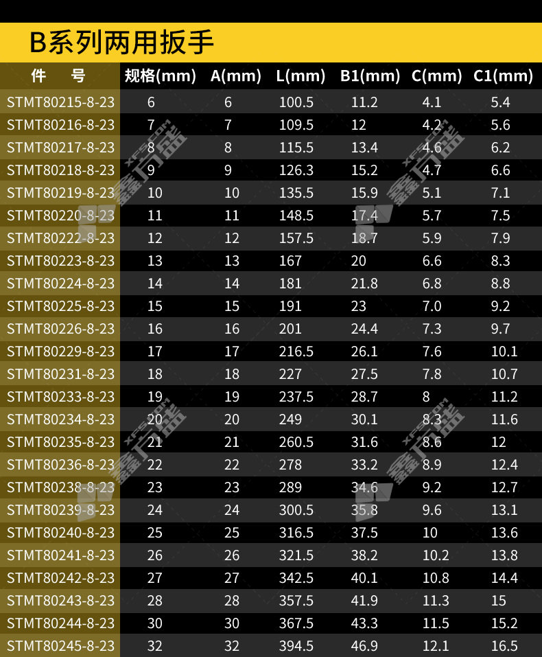Viewport: 542px width, 657px height.
Task: Click the A(mm) column header
Action: click(235, 76)
